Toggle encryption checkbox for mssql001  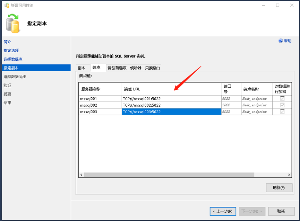pyautogui.click(x=282, y=99)
